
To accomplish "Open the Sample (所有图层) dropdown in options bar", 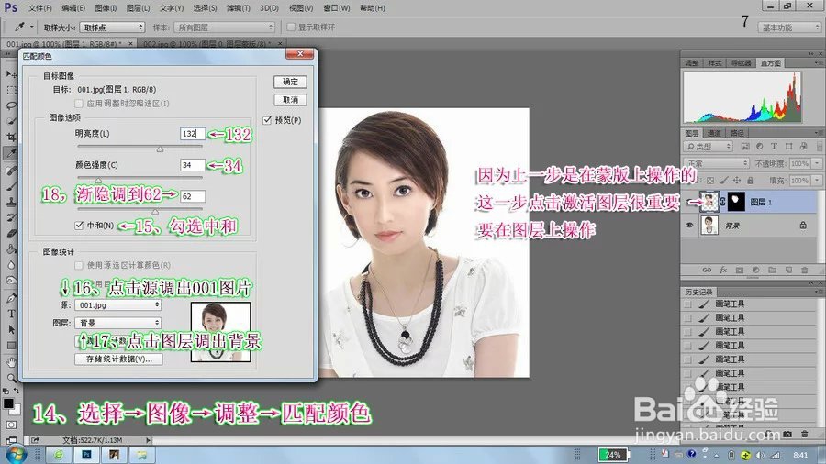I will coord(225,27).
